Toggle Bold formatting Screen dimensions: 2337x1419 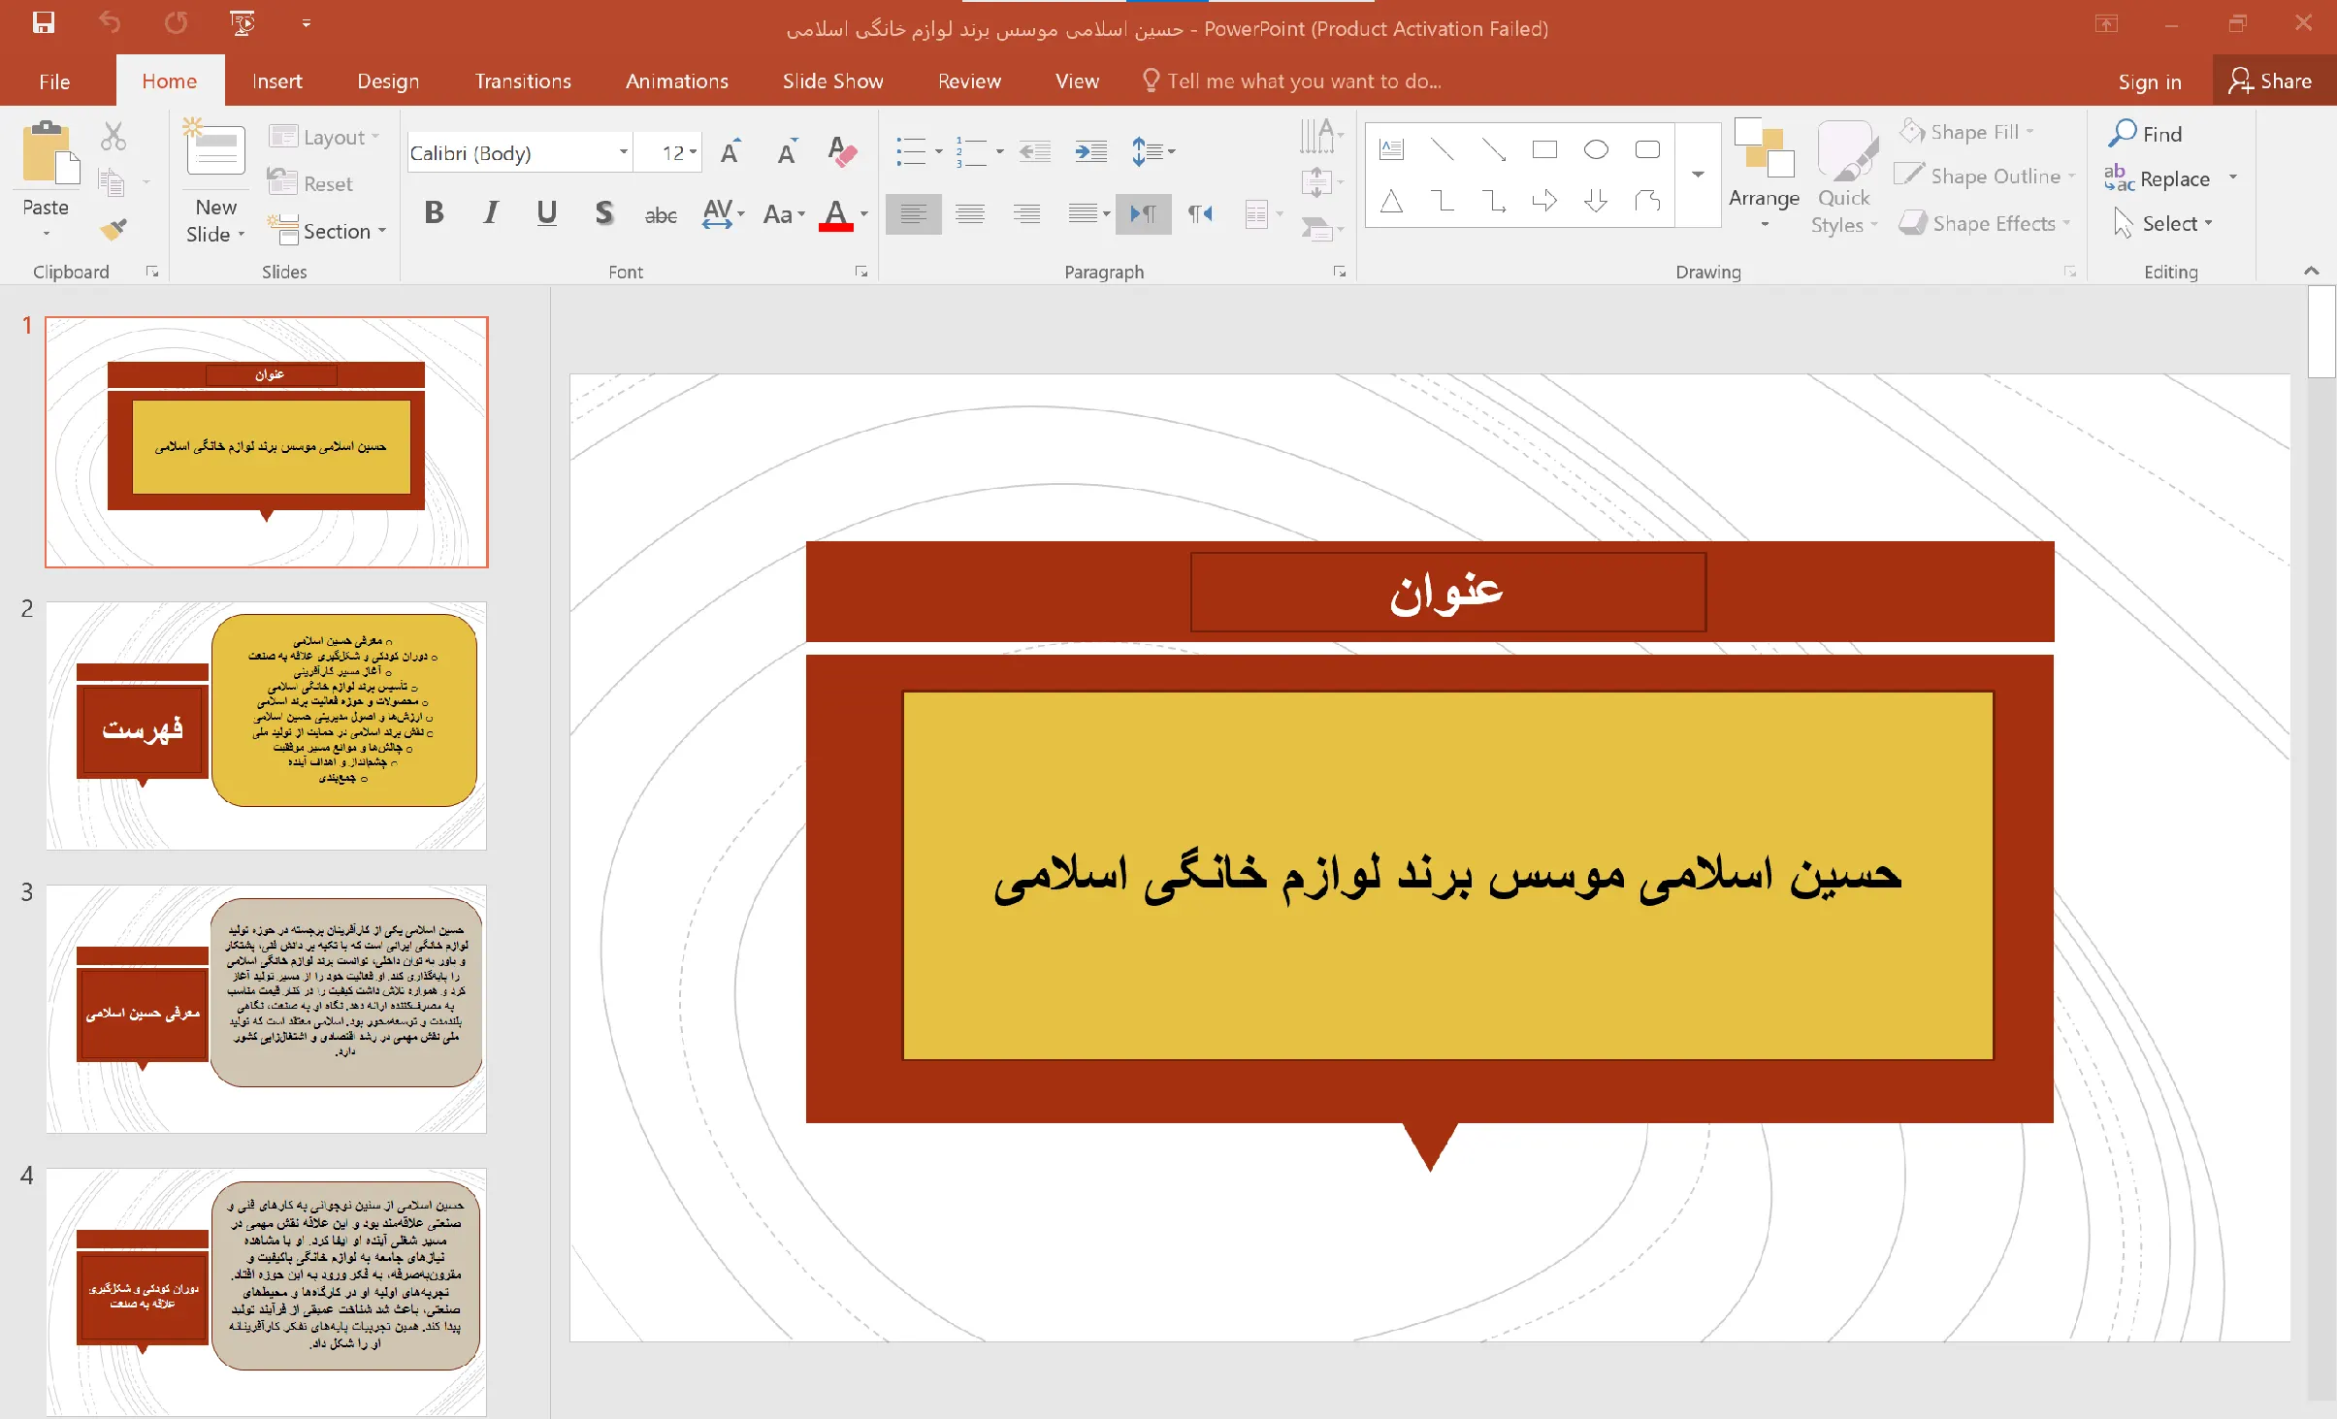(435, 213)
